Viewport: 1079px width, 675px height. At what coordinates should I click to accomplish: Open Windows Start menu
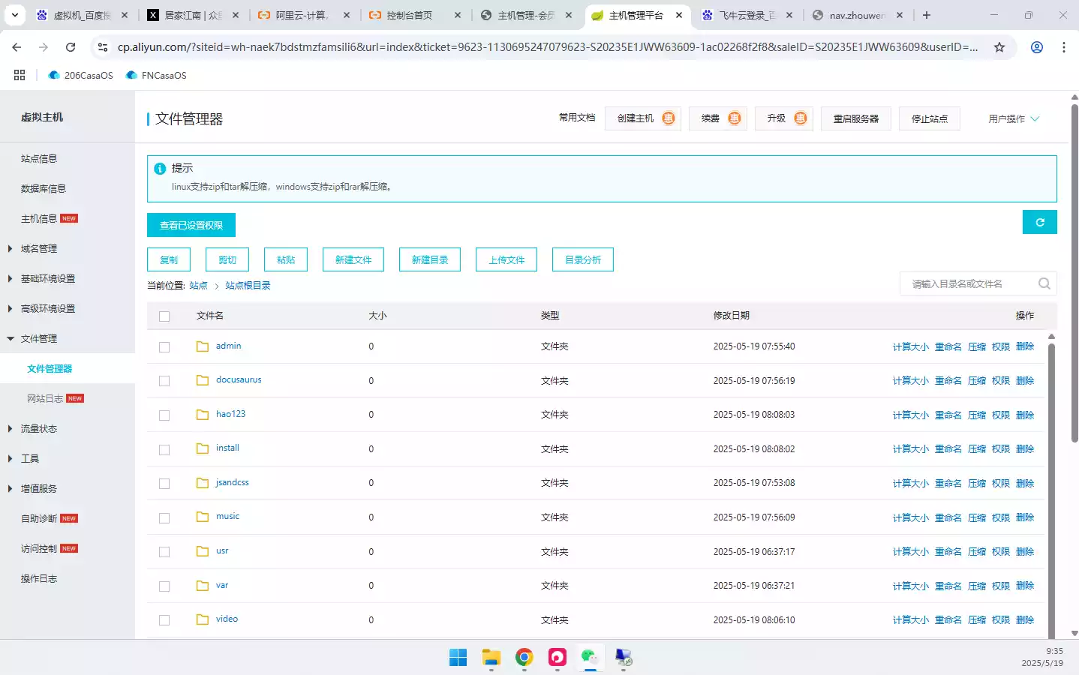458,658
